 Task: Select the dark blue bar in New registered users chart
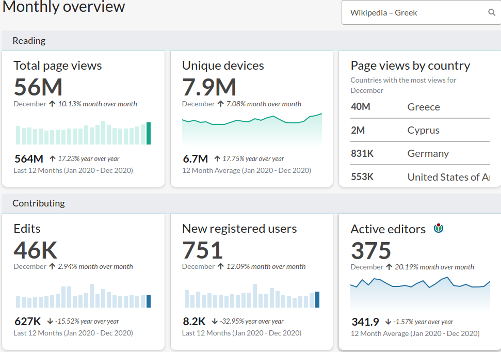[317, 299]
